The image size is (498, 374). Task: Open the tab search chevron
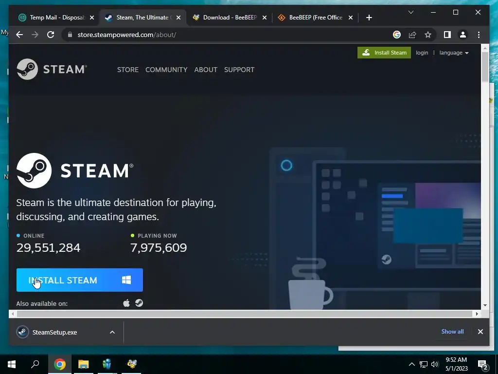[x=410, y=12]
